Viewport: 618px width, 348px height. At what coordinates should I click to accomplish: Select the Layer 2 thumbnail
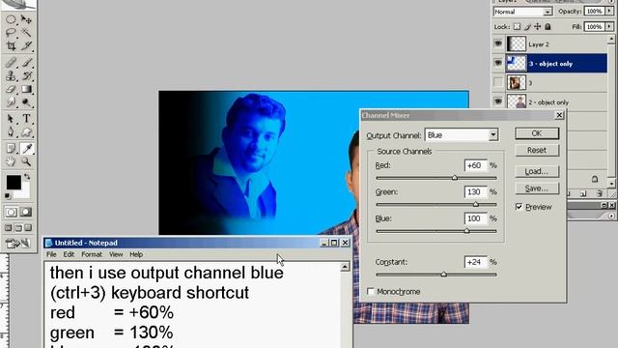click(x=517, y=43)
